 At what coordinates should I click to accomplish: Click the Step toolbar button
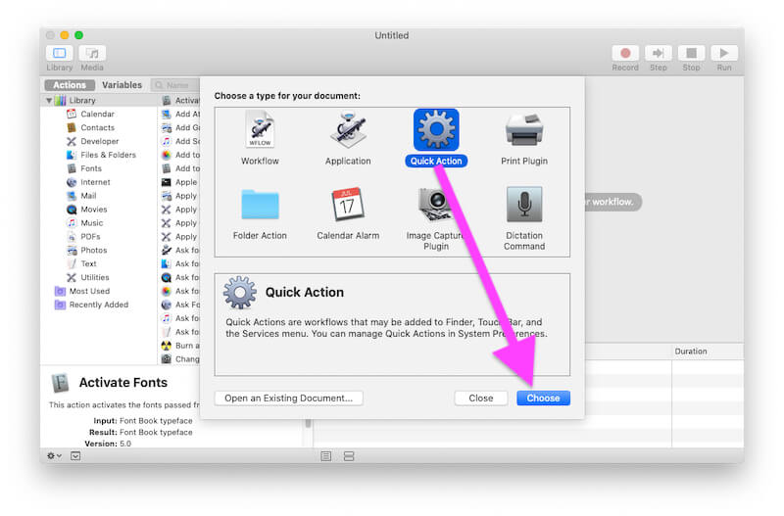(x=658, y=54)
